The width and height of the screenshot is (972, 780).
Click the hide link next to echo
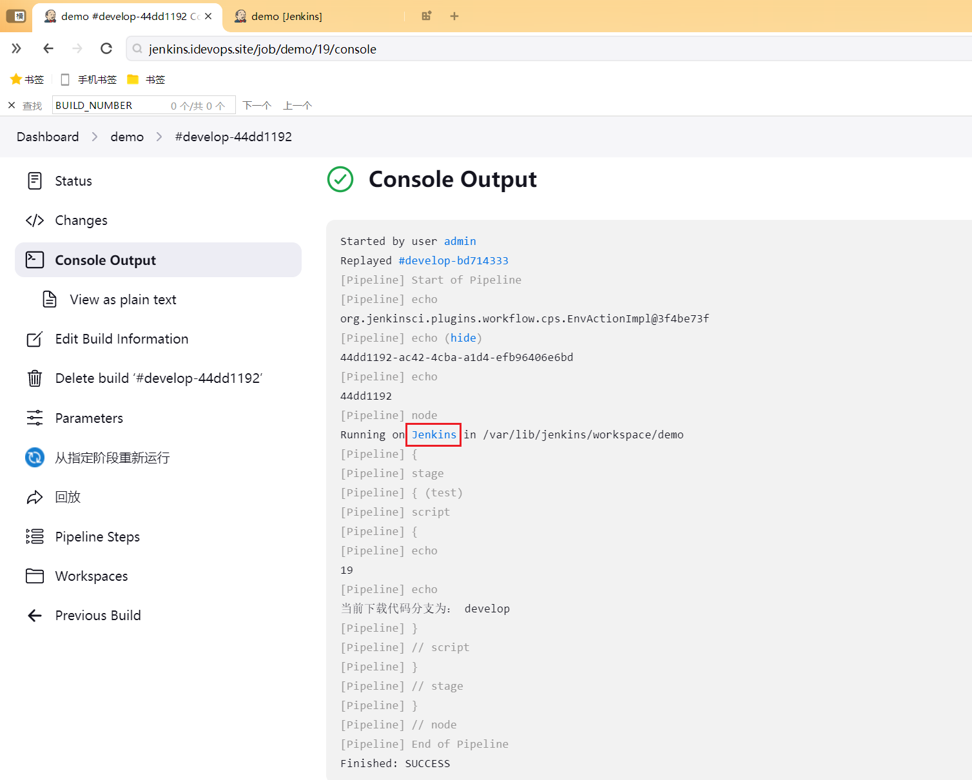pyautogui.click(x=463, y=338)
